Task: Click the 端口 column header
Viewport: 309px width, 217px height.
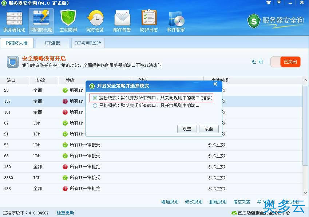Action: pyautogui.click(x=15, y=80)
